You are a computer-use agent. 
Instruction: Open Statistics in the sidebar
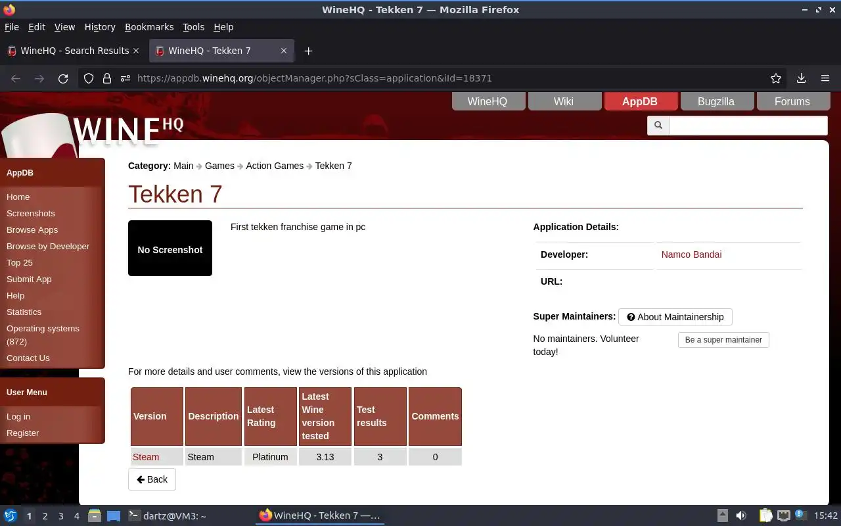24,312
